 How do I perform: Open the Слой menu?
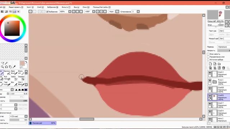click(x=40, y=7)
